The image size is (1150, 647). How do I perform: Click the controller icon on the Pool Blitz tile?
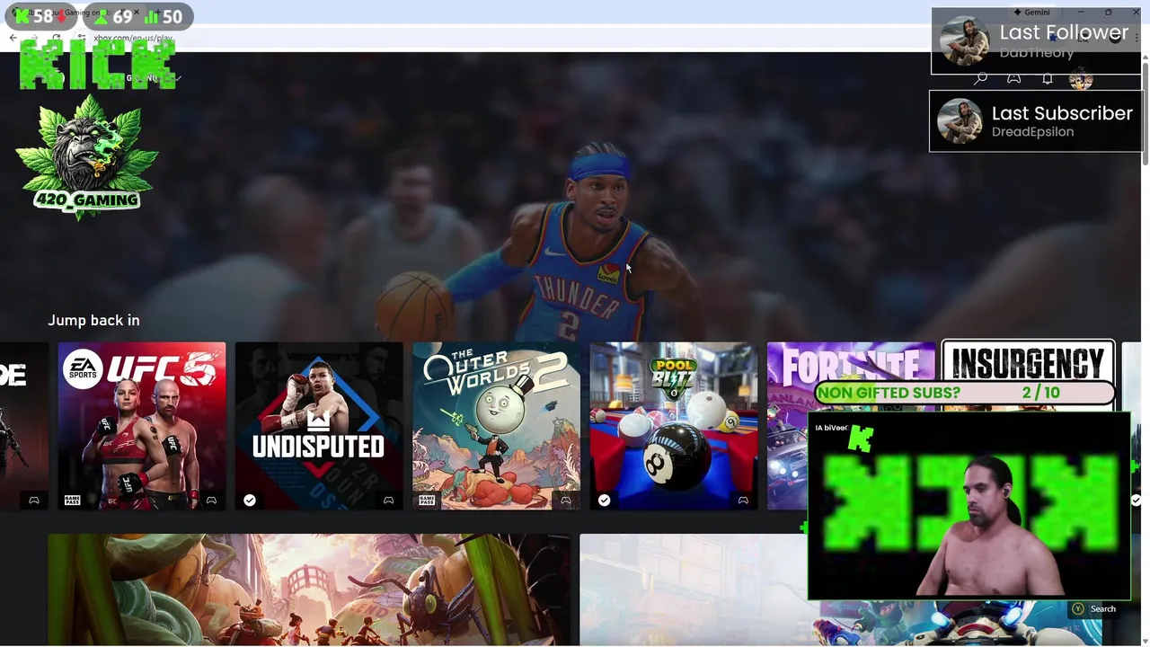743,501
